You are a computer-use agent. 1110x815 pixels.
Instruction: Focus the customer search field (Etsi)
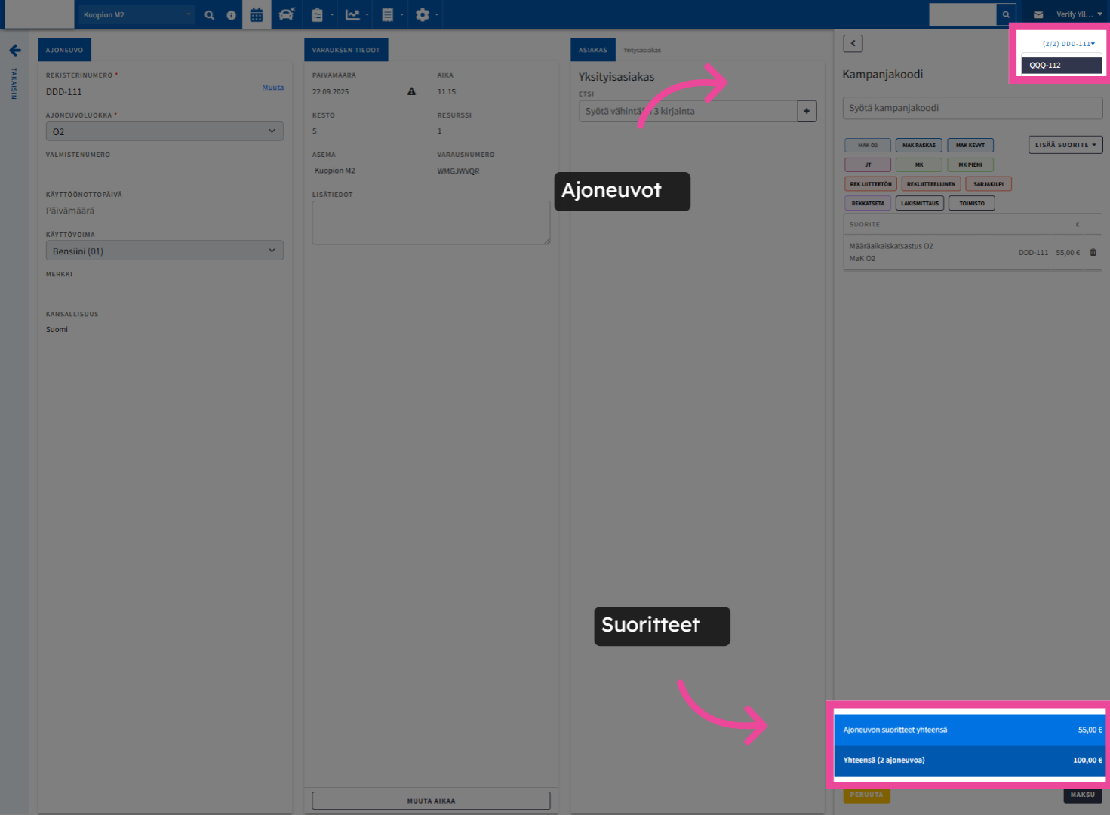pos(688,111)
